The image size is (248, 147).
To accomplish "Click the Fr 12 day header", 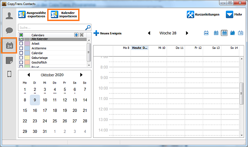I will [x=198, y=48].
